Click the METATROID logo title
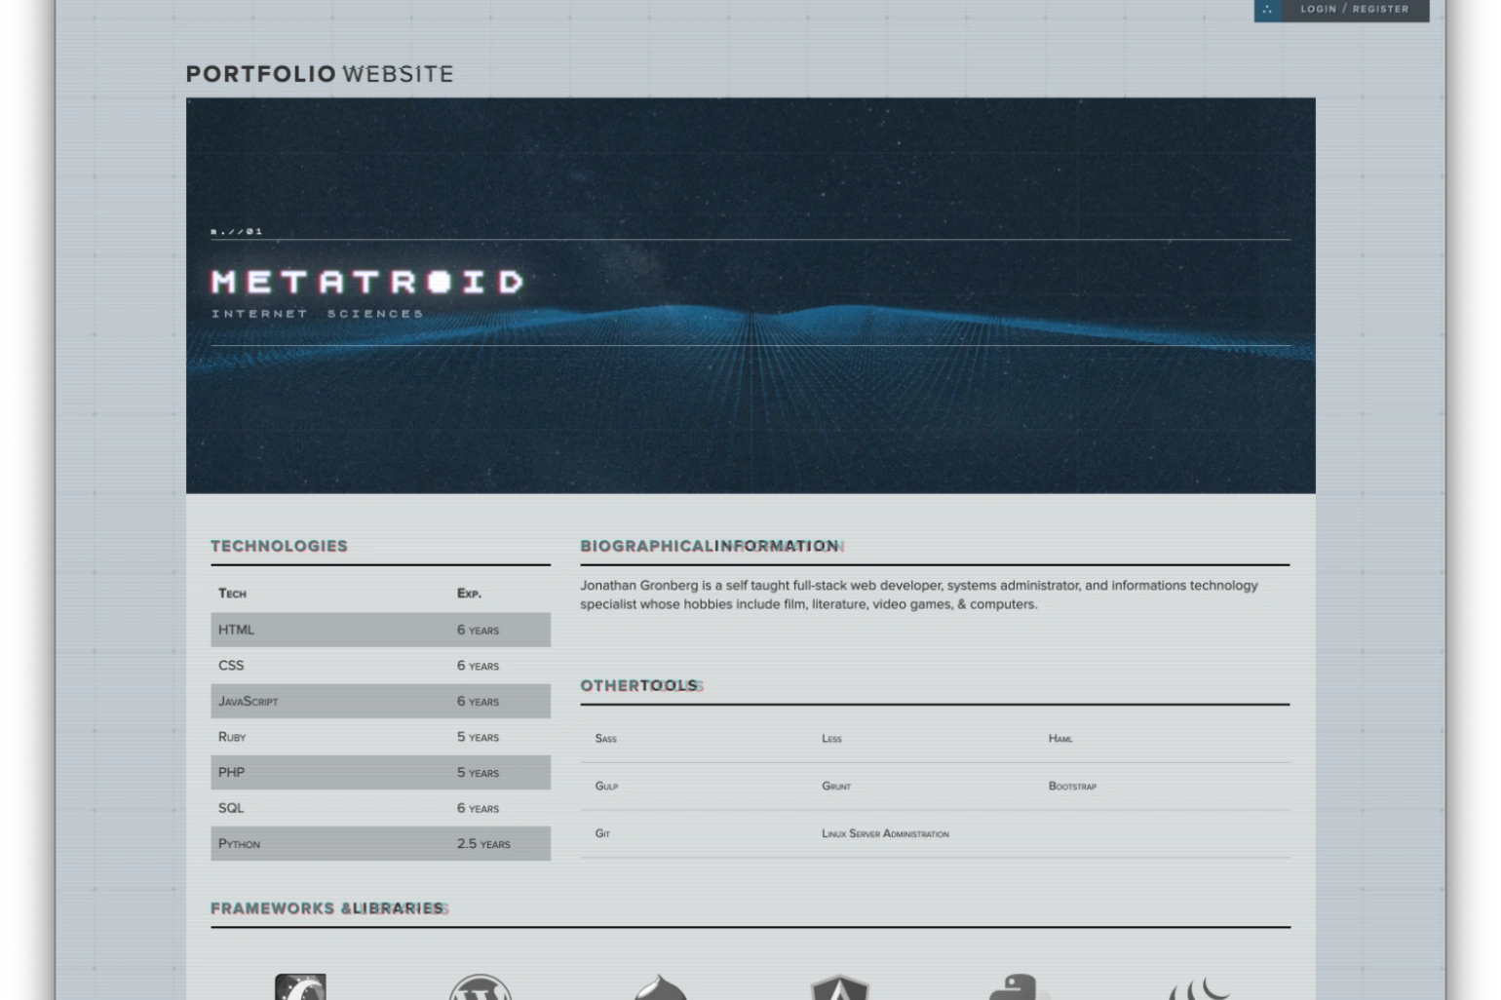 (367, 282)
